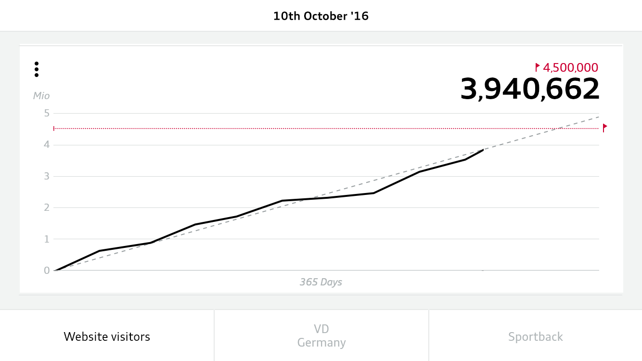
Task: Click the 3,940,662 current visitor count
Action: [530, 90]
